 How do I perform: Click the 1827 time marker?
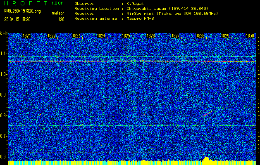(175, 36)
